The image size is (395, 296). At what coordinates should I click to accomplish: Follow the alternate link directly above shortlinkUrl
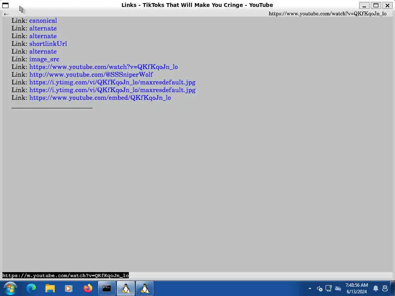click(43, 36)
